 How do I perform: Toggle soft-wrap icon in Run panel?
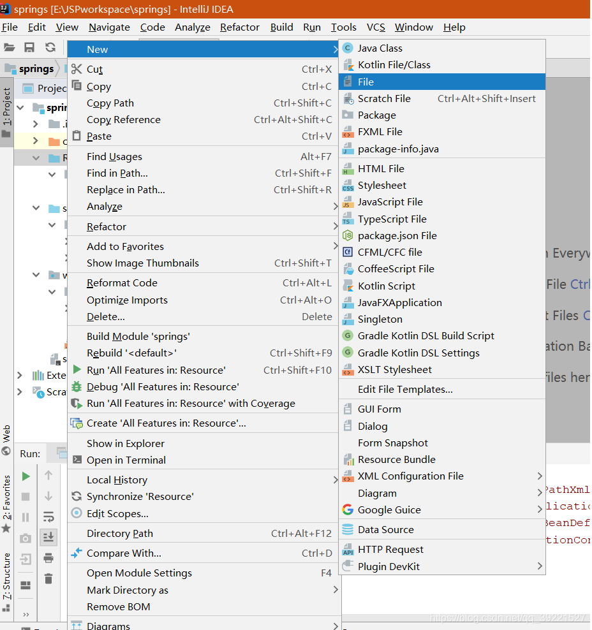[48, 516]
